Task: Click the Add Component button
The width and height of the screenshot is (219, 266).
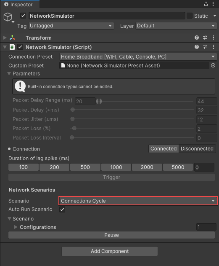Action: tap(110, 251)
